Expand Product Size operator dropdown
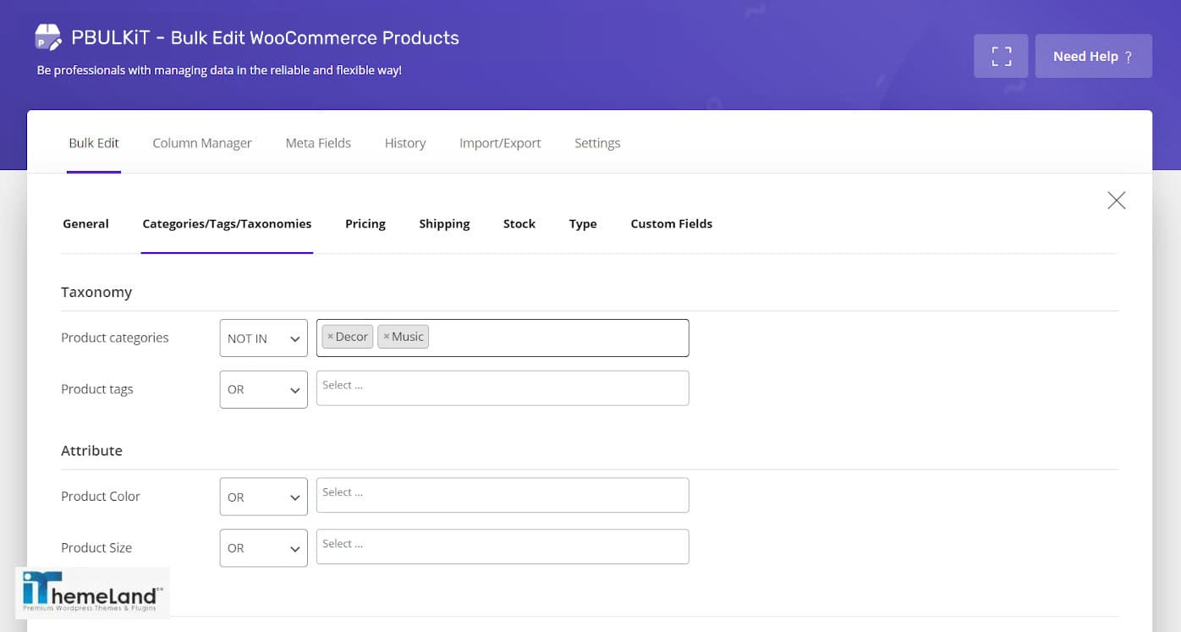This screenshot has height=632, width=1181. [x=263, y=548]
